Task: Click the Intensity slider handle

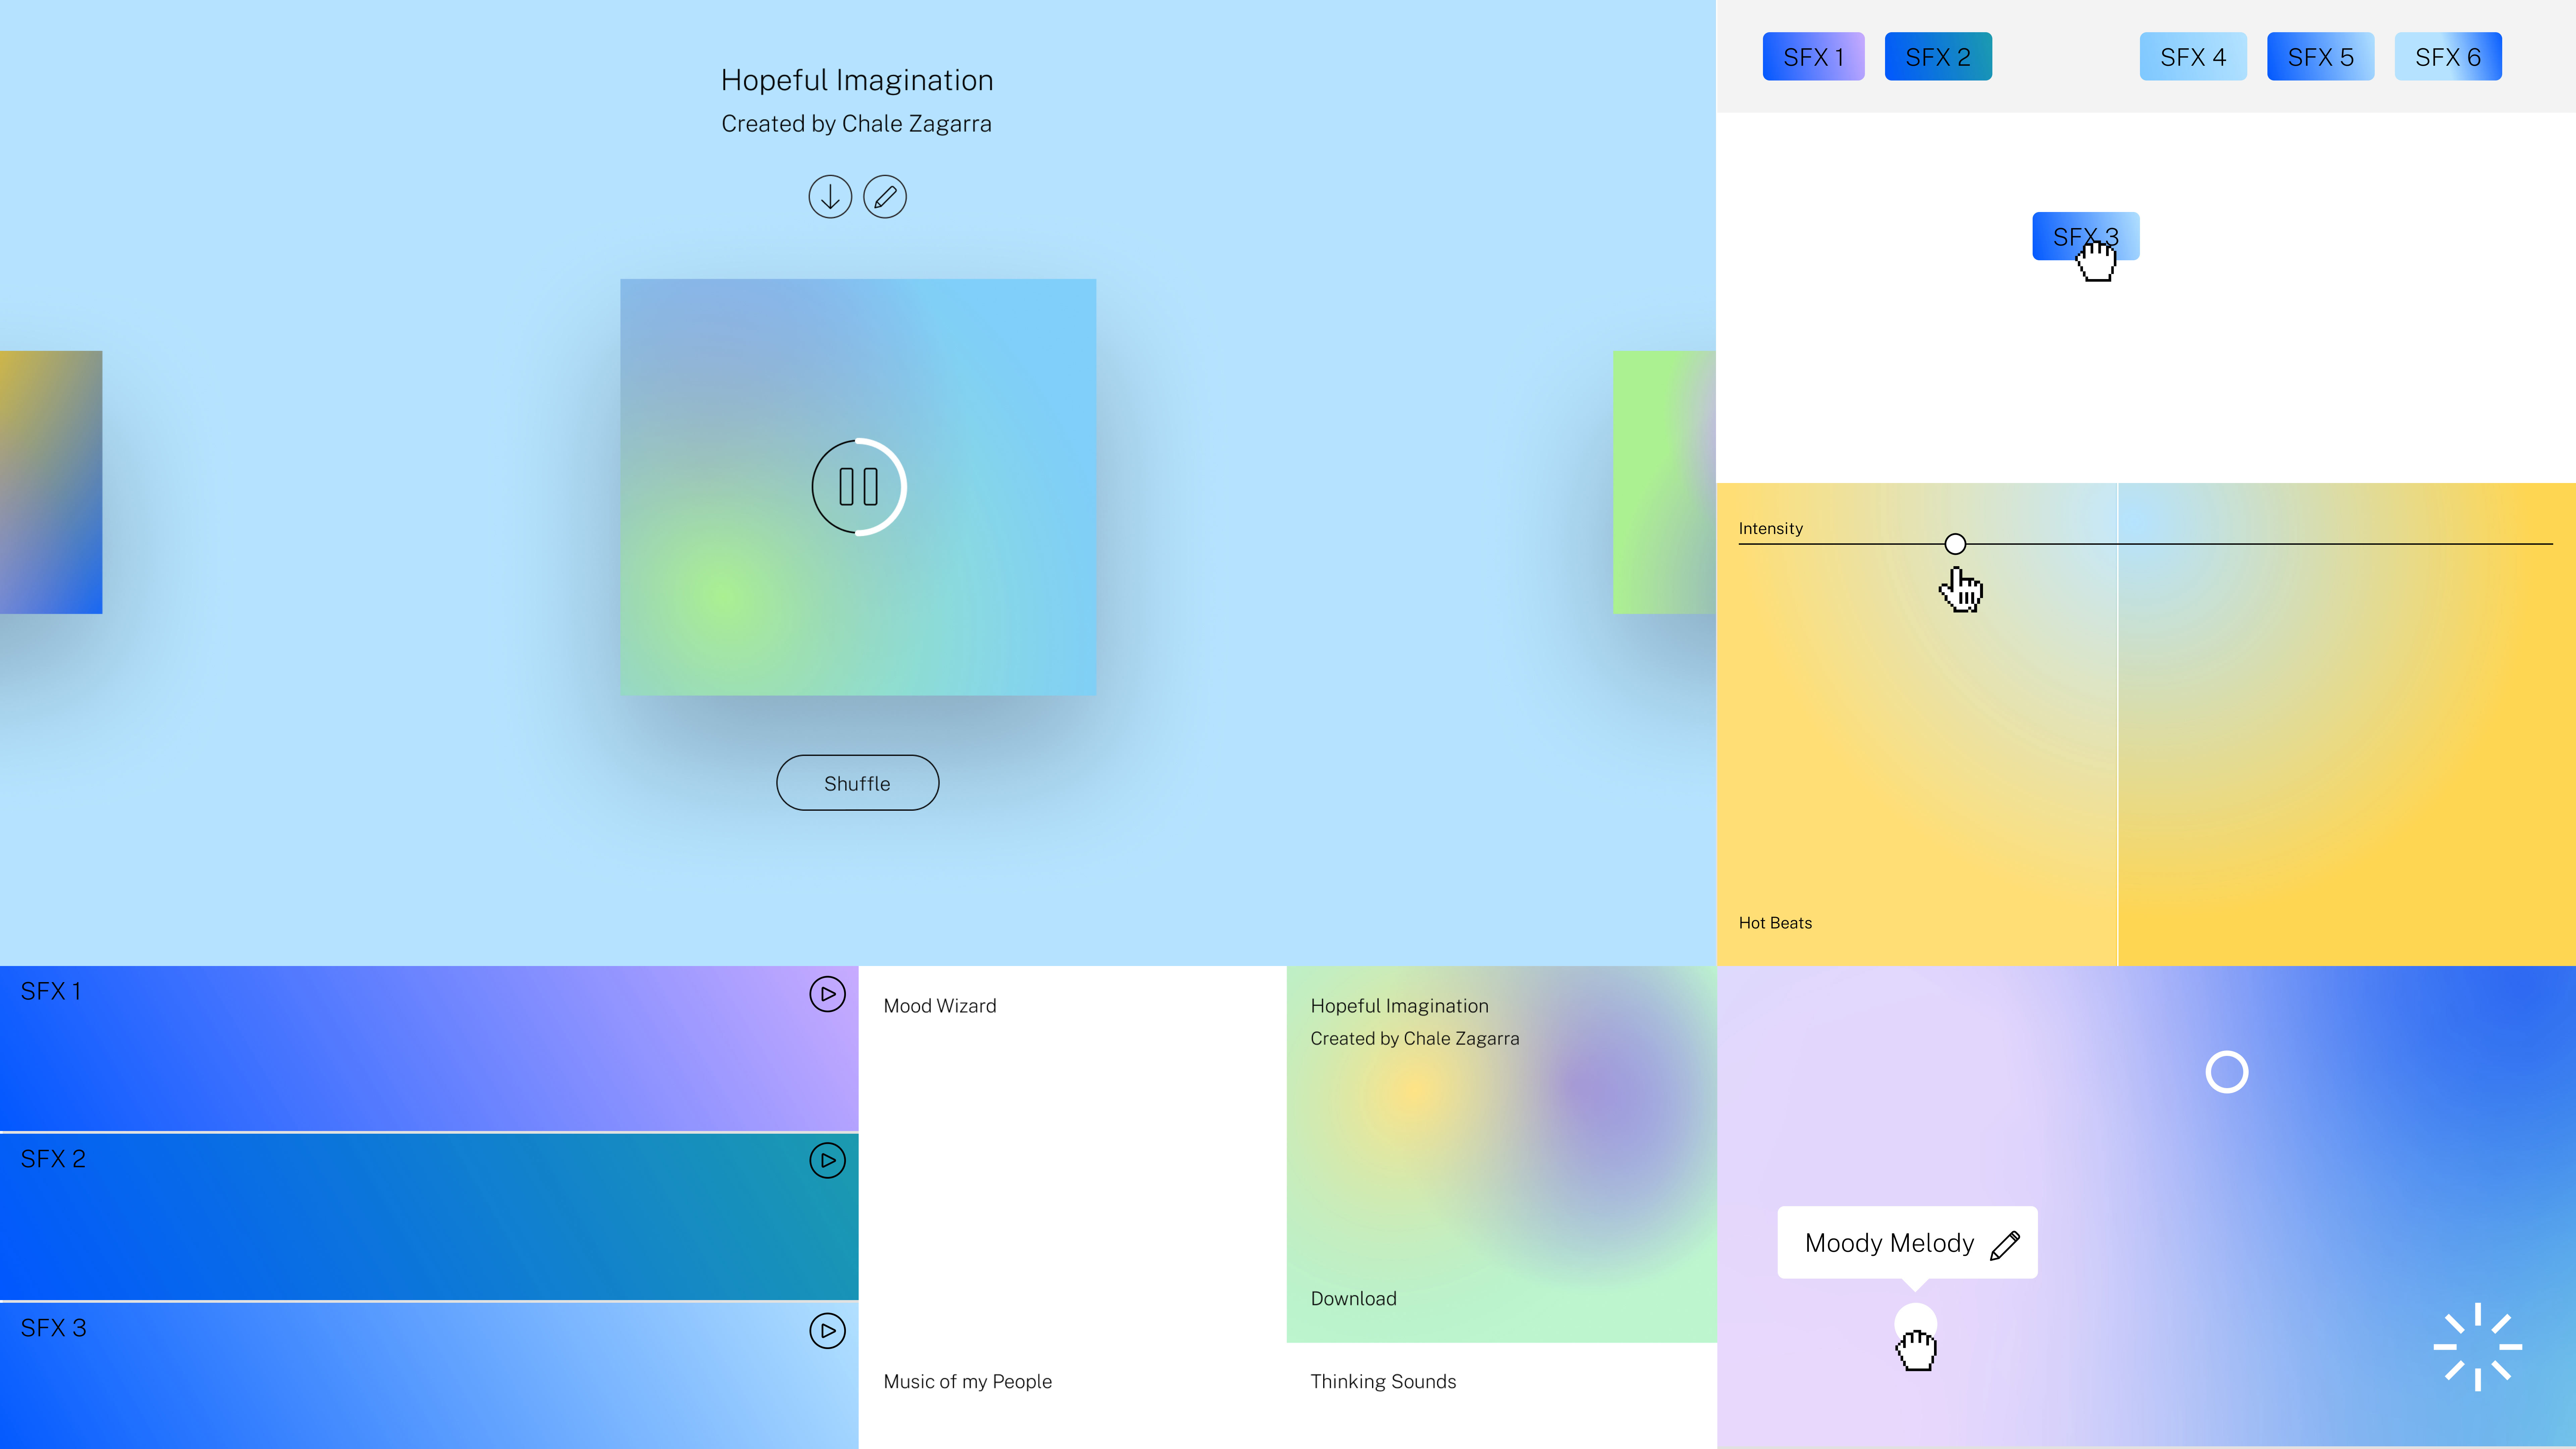Action: 1955,544
